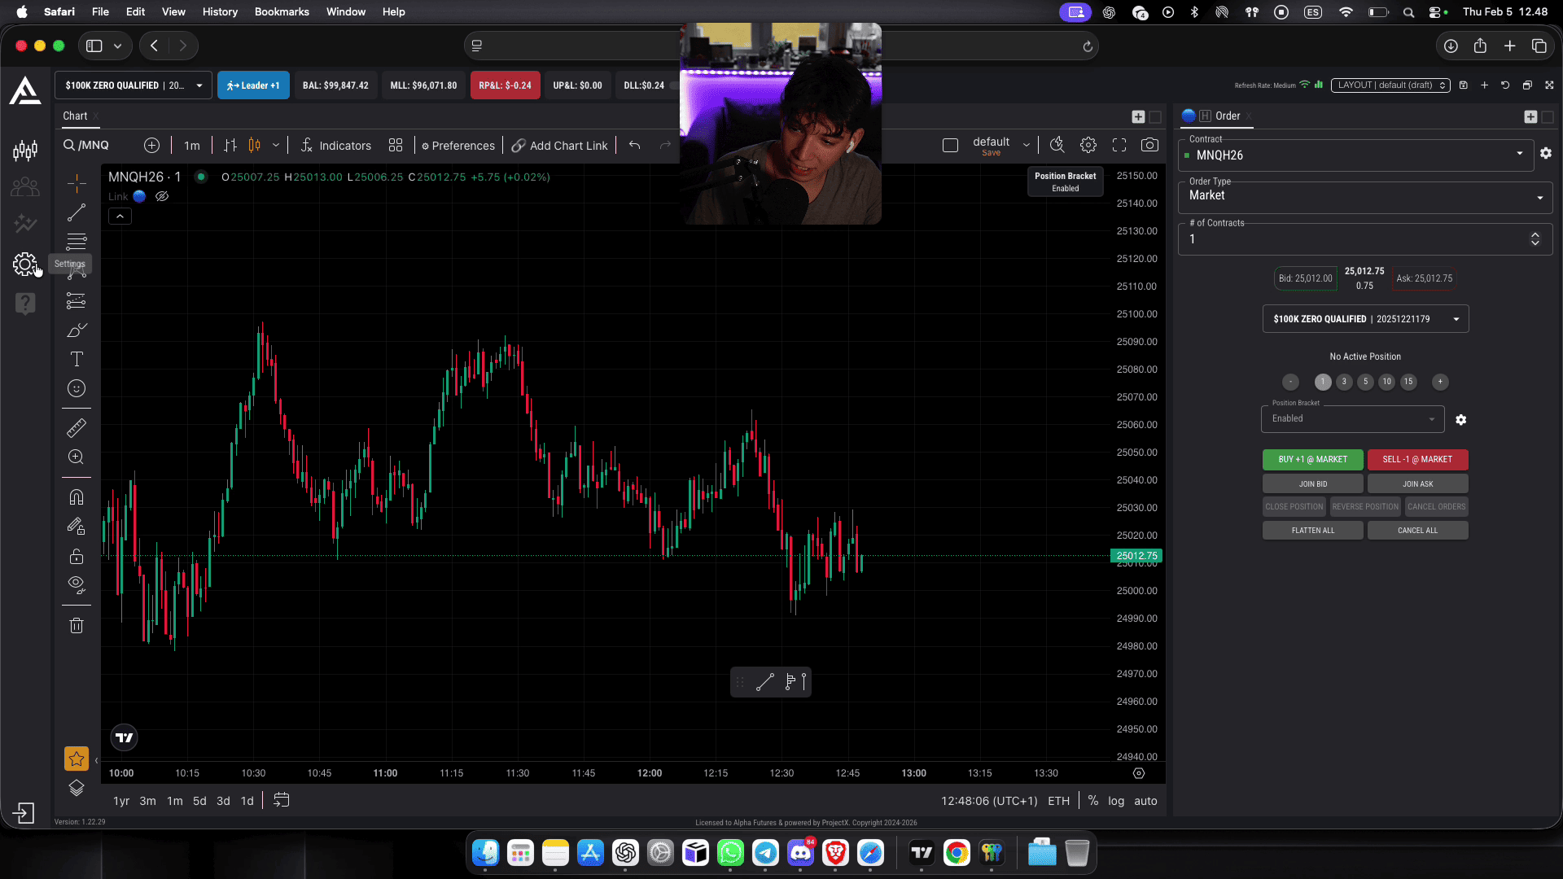Screen dimensions: 1563x879
Task: Select the Text annotation tool
Action: point(77,359)
